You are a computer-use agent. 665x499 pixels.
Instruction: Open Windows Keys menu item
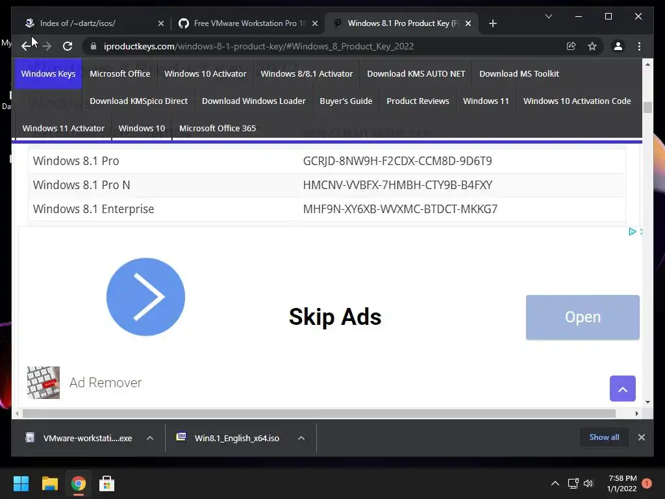[48, 74]
